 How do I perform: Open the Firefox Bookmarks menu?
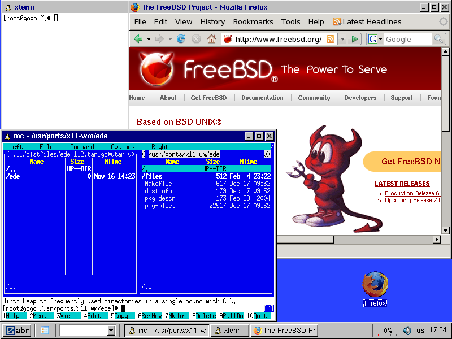pos(253,22)
